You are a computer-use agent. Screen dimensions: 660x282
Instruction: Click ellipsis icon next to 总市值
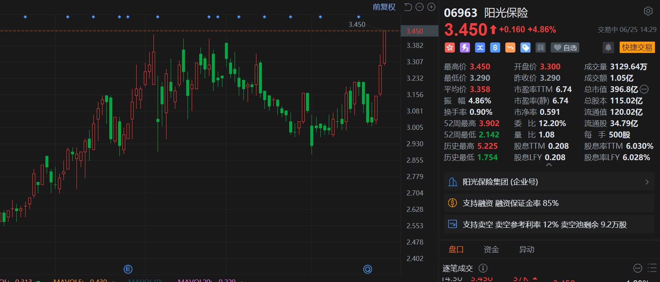click(644, 89)
